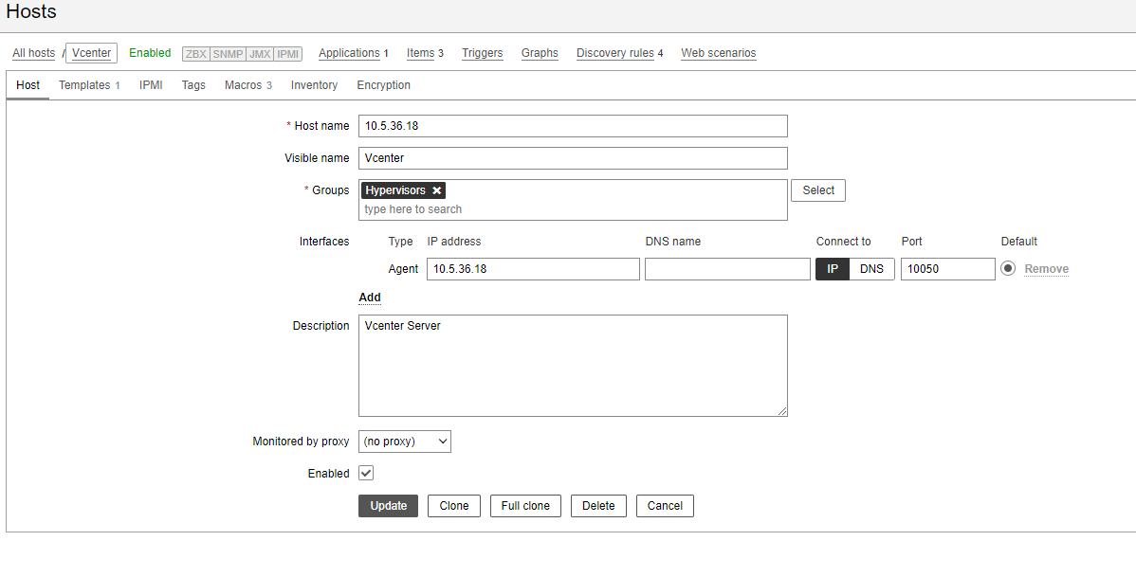Remove the Hypervisors group tag
This screenshot has width=1136, height=577.
pyautogui.click(x=436, y=190)
